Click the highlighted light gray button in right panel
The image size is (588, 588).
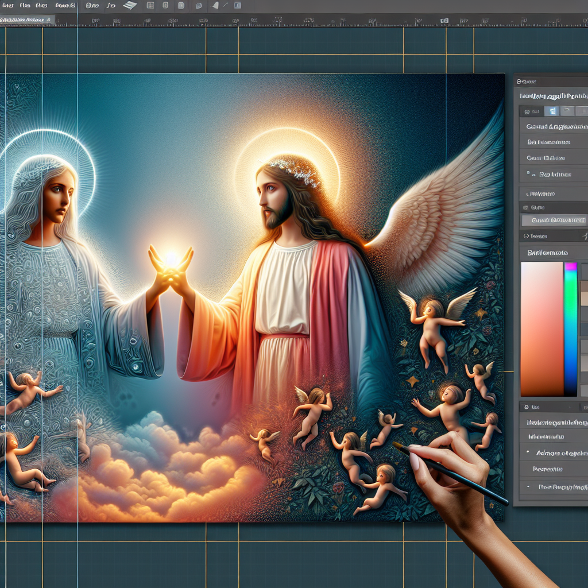554,220
